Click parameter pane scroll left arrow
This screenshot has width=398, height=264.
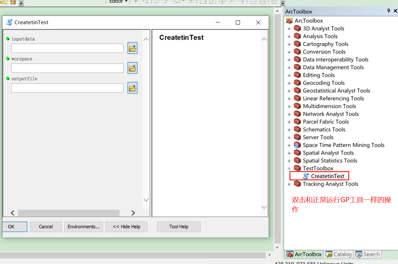pyautogui.click(x=12, y=213)
